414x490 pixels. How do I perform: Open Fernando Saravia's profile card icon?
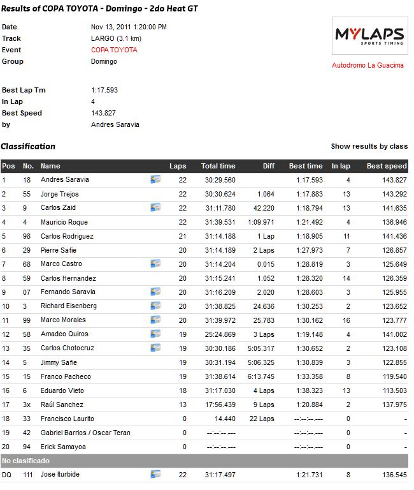155,292
